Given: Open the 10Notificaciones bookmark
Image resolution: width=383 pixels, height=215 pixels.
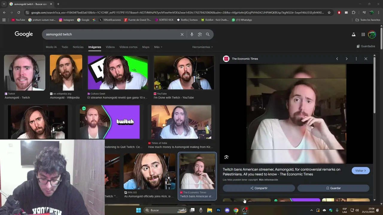Looking at the screenshot, I should [110, 20].
